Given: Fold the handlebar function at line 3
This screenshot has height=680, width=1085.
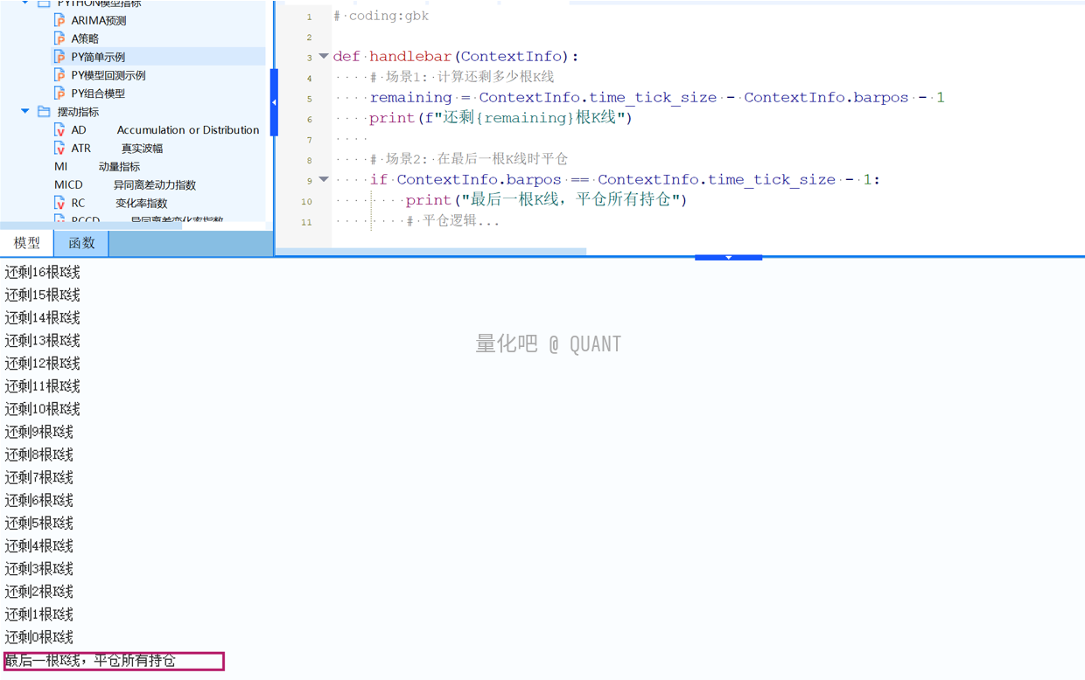Looking at the screenshot, I should [324, 57].
